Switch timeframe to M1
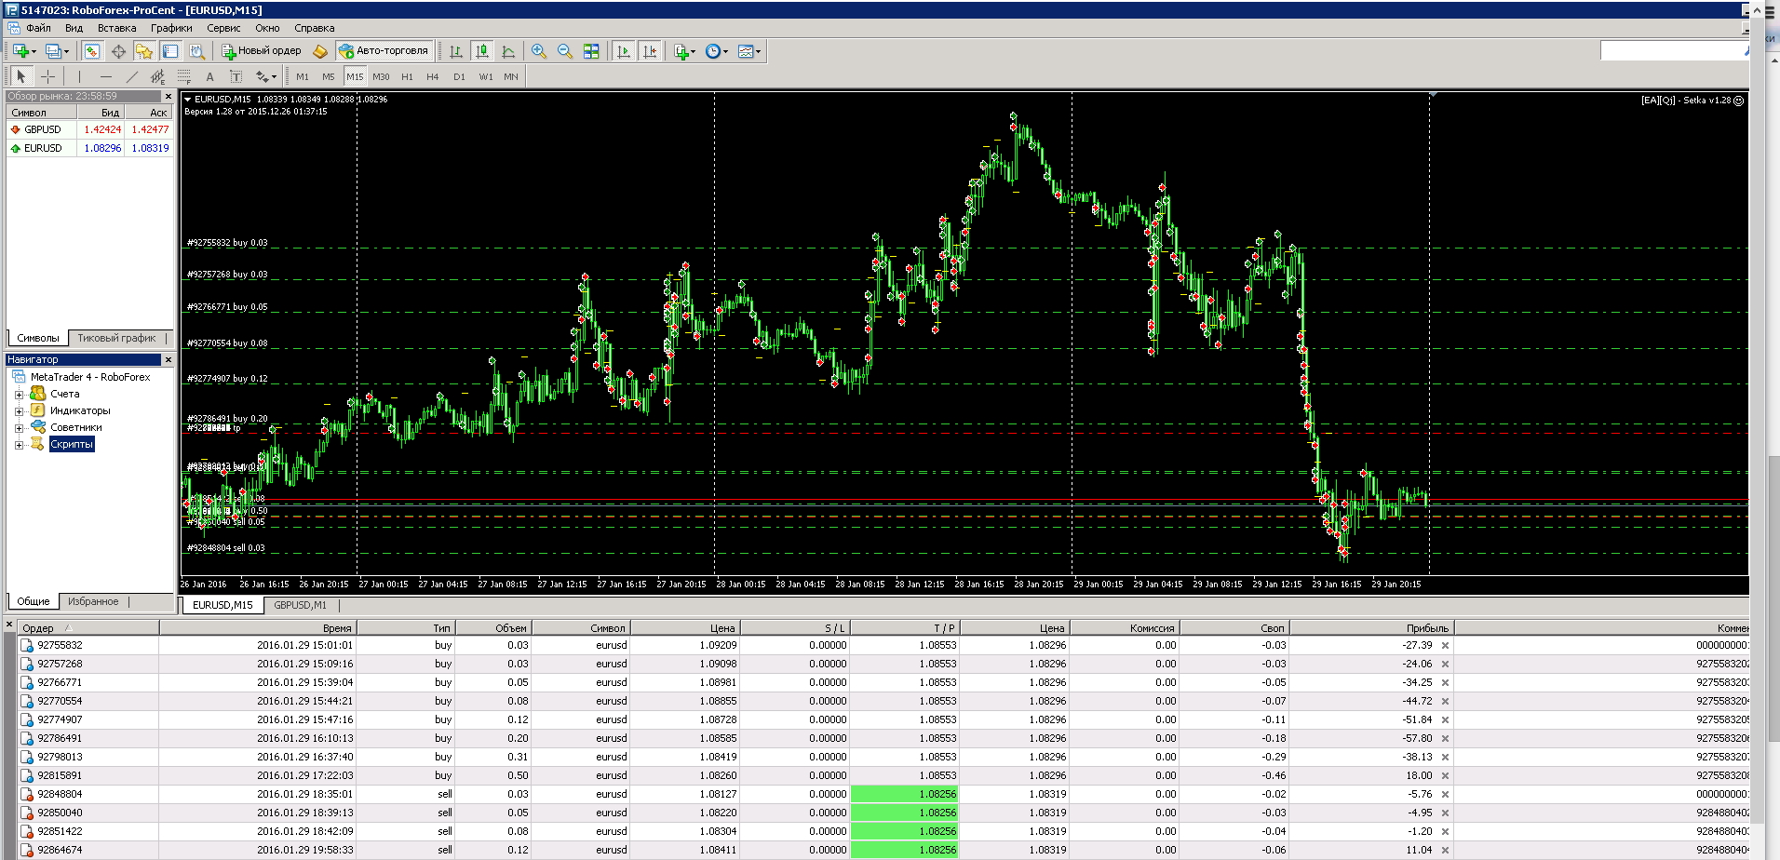1780x860 pixels. (x=303, y=76)
